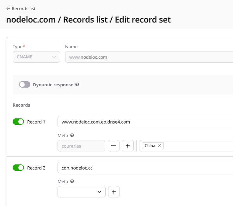
Task: Click the help icon next to Record 1 Meta
Action: pyautogui.click(x=72, y=136)
